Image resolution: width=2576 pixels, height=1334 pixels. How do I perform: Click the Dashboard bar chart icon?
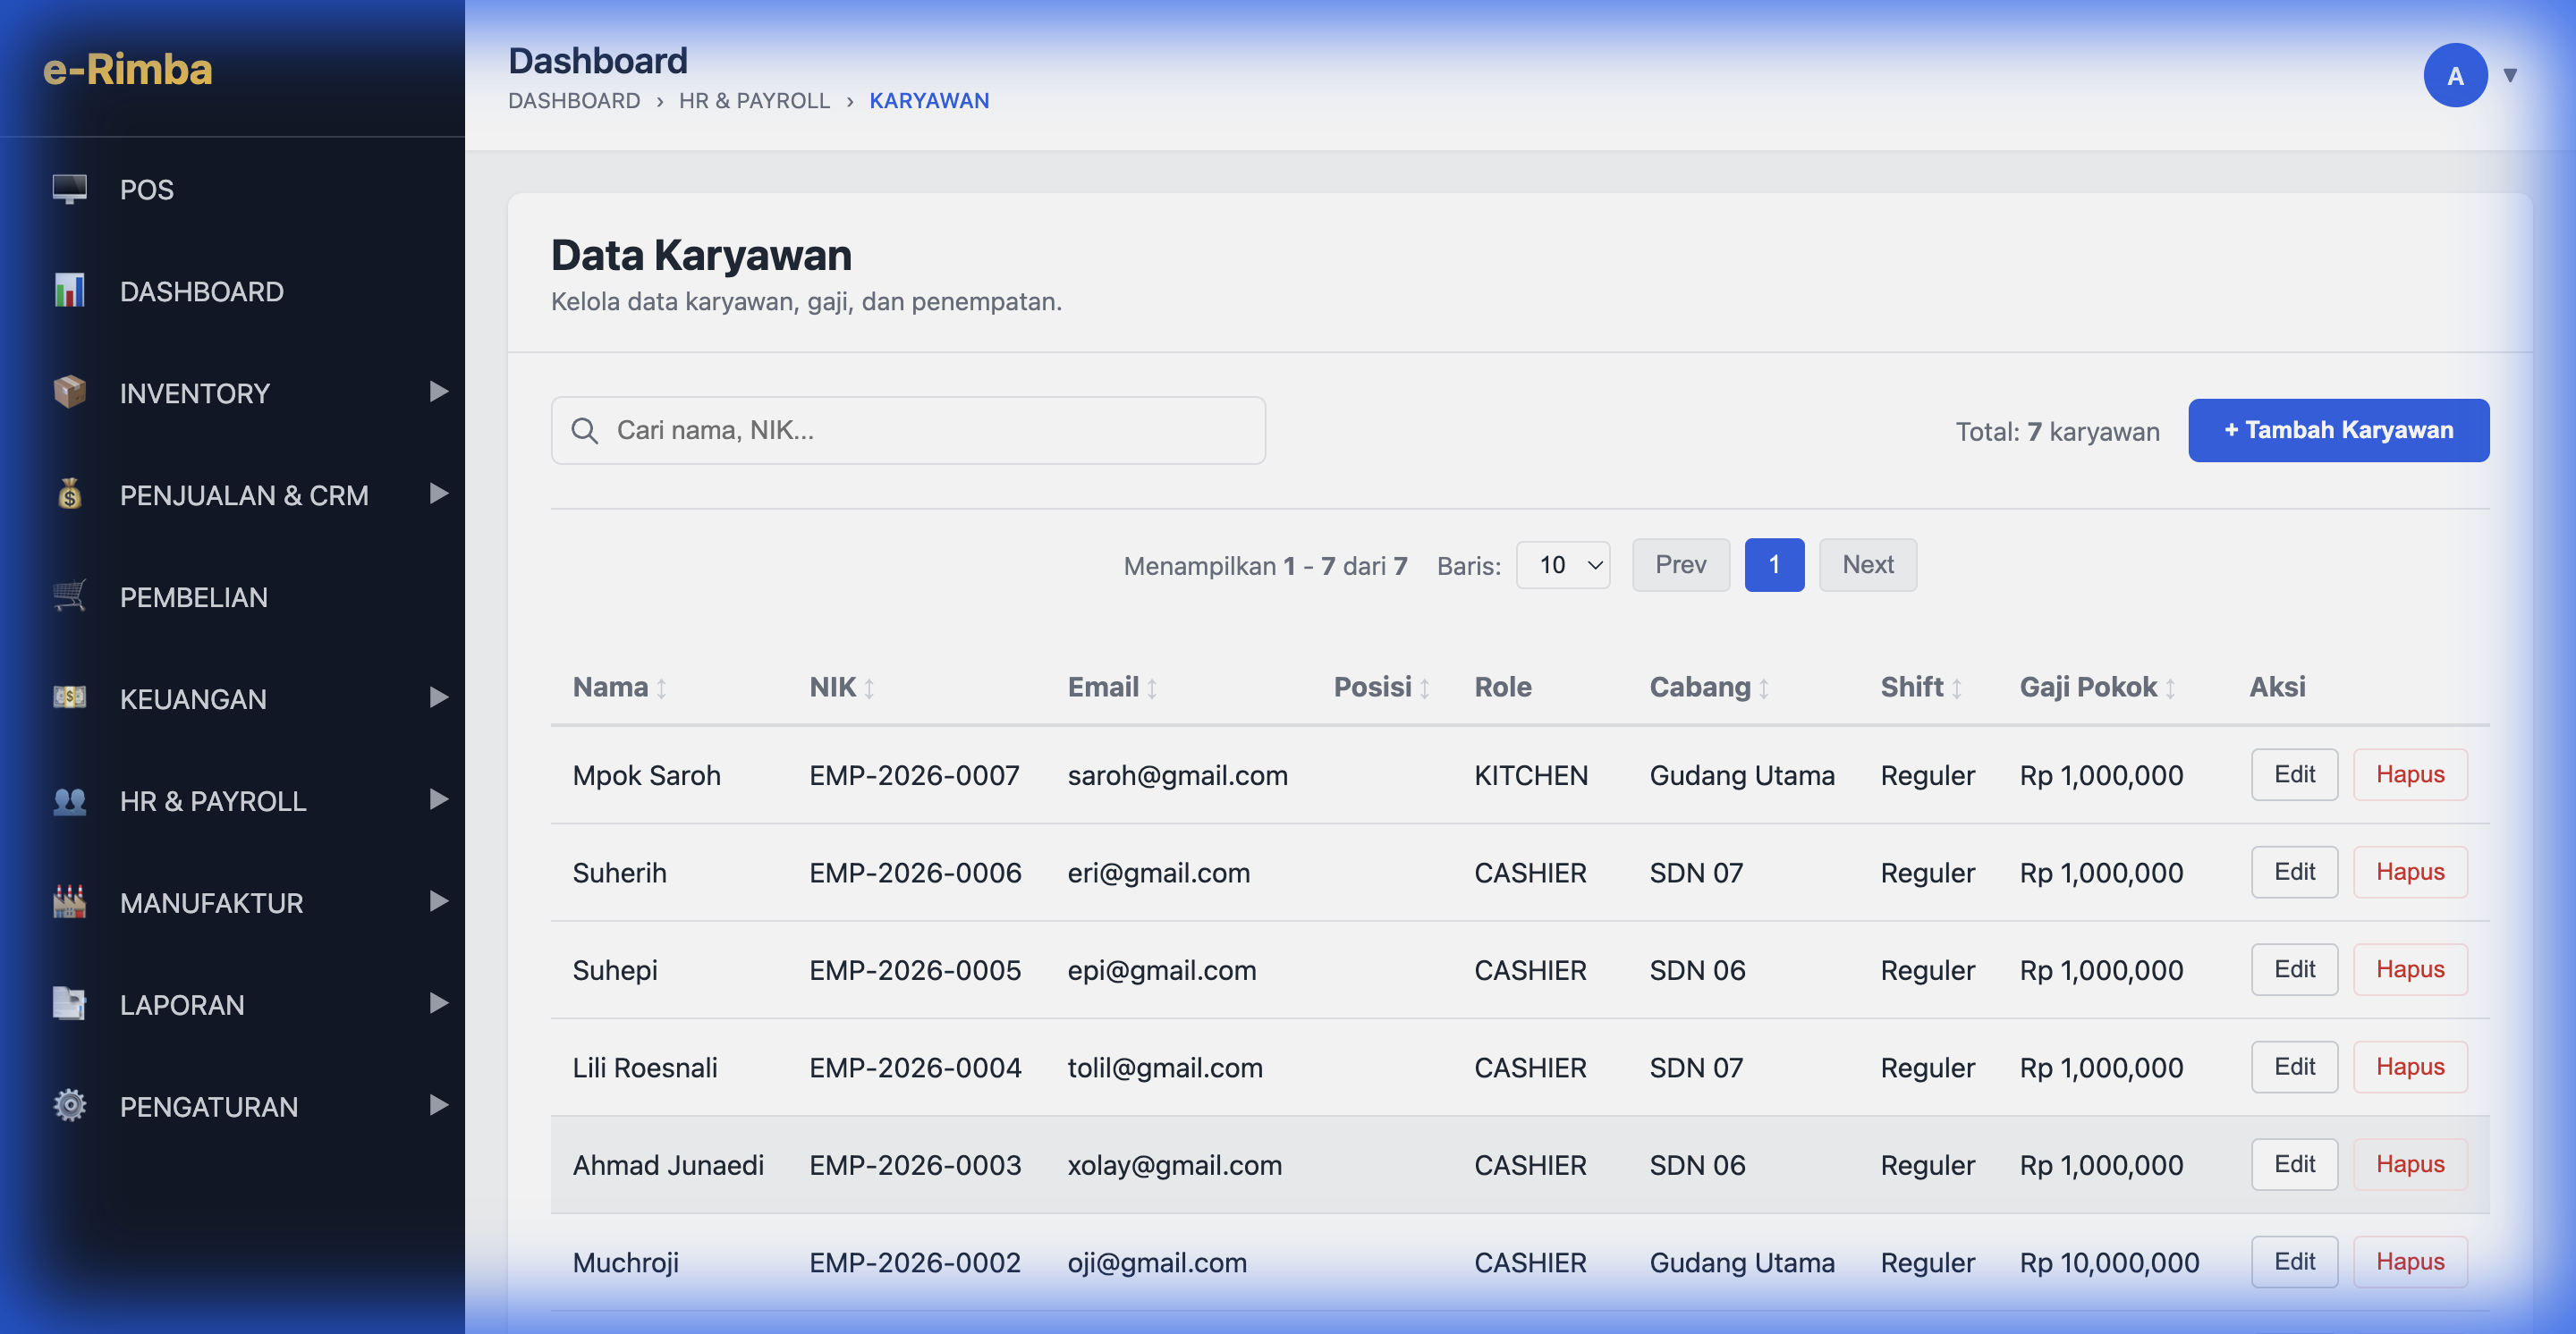69,291
